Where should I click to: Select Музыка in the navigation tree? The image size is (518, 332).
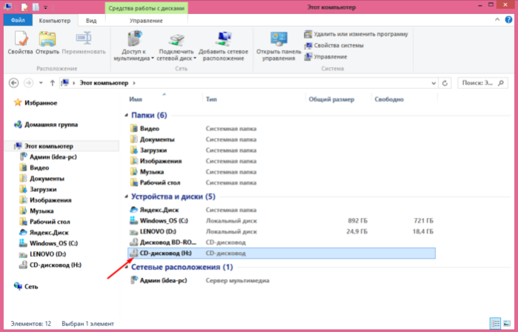36,210
